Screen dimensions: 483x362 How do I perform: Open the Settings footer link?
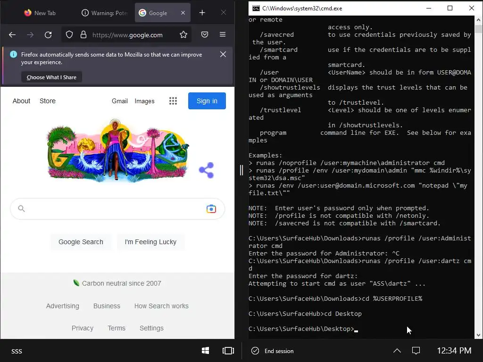pos(151,328)
